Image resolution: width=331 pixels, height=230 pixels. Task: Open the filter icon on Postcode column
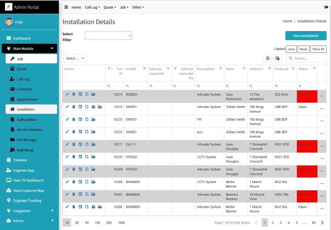pos(293,69)
